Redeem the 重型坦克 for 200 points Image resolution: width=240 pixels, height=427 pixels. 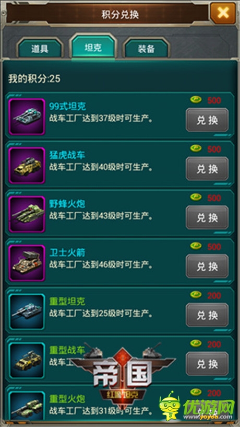207,315
